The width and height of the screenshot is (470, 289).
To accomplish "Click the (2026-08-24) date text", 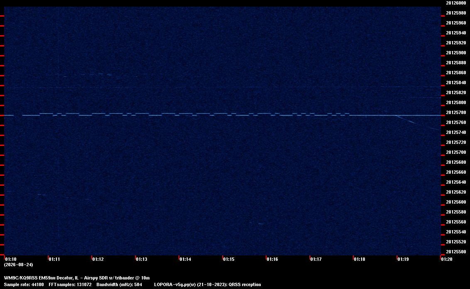I will (x=18, y=265).
